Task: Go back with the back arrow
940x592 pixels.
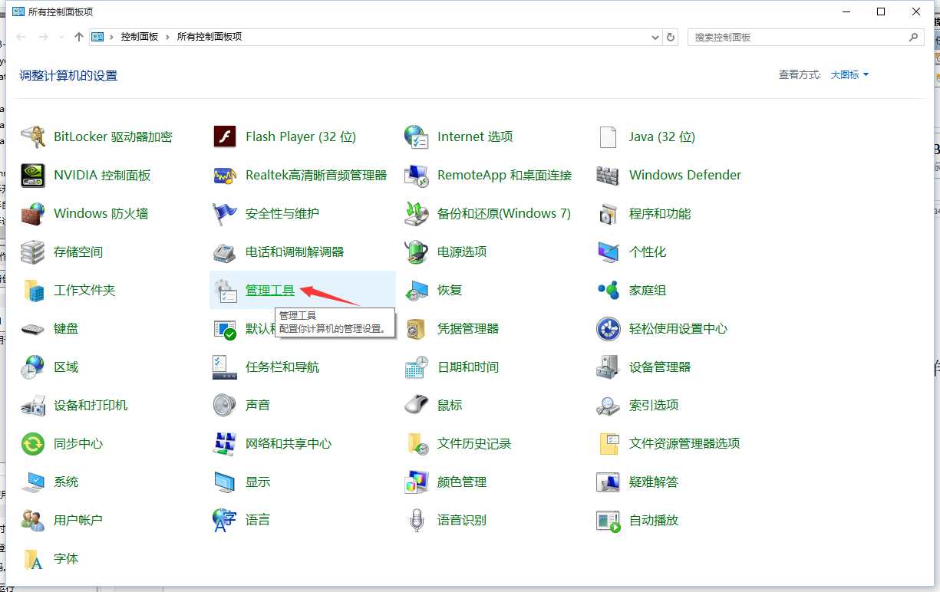Action: [x=21, y=37]
